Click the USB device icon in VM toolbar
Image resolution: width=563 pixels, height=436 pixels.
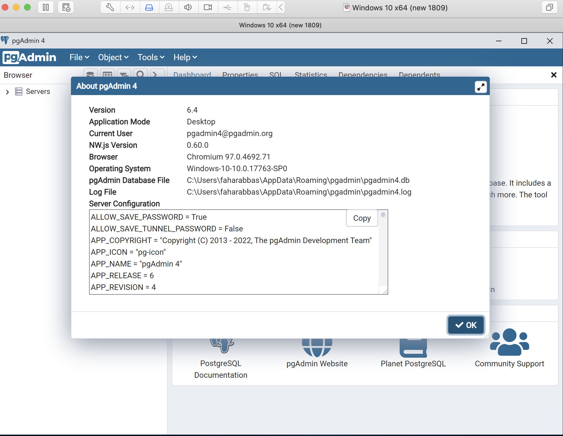click(227, 8)
